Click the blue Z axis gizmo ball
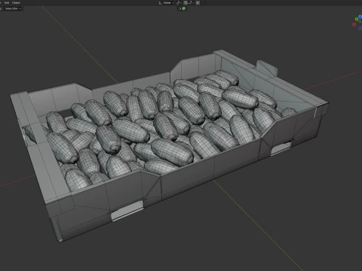362x271 pixels. [x=360, y=17]
